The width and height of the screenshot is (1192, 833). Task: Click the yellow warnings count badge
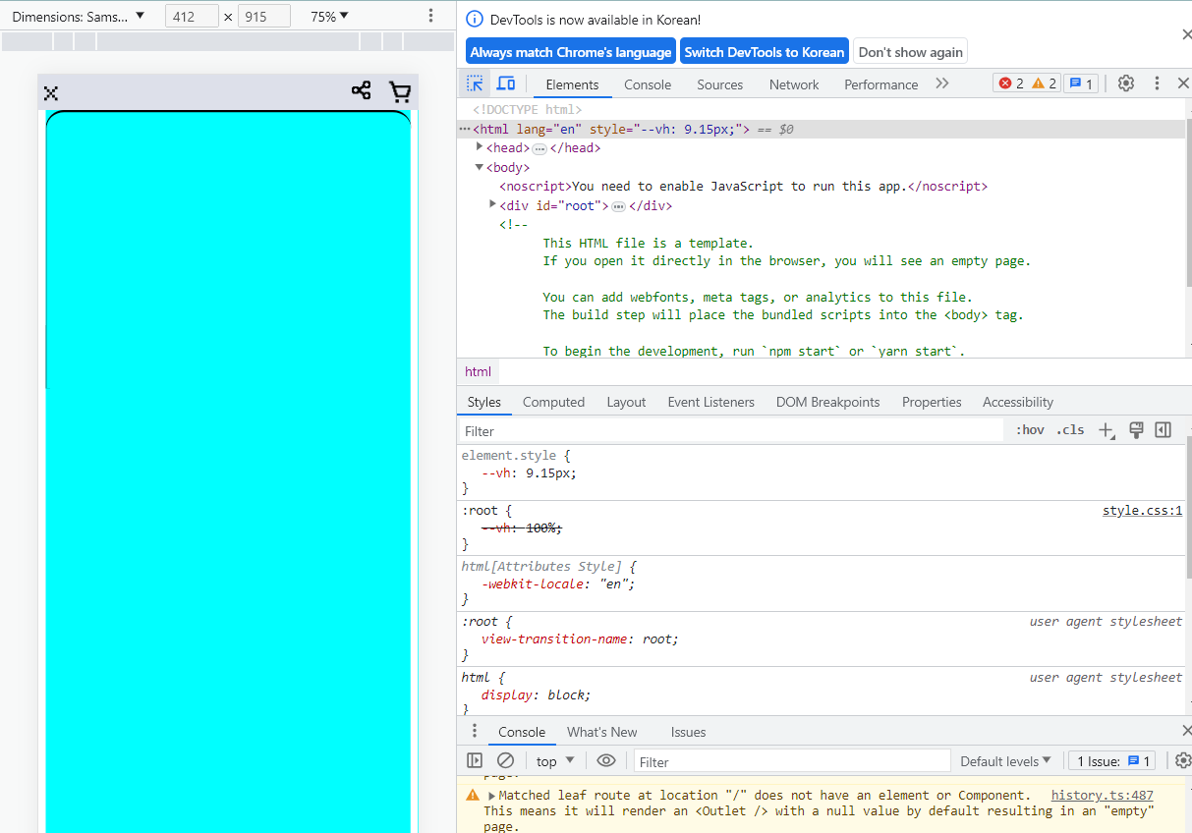point(1045,83)
